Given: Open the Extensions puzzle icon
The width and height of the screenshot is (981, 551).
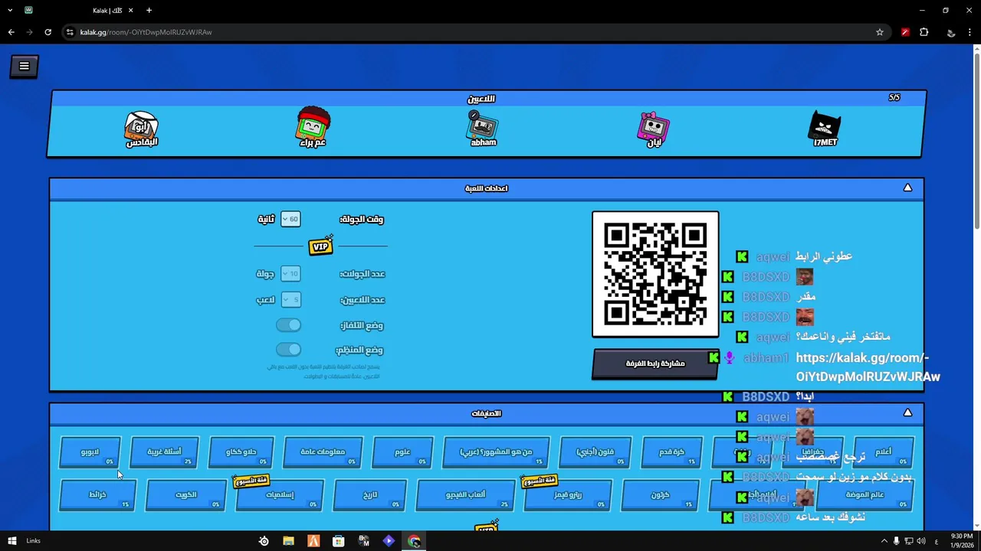Looking at the screenshot, I should [x=924, y=32].
